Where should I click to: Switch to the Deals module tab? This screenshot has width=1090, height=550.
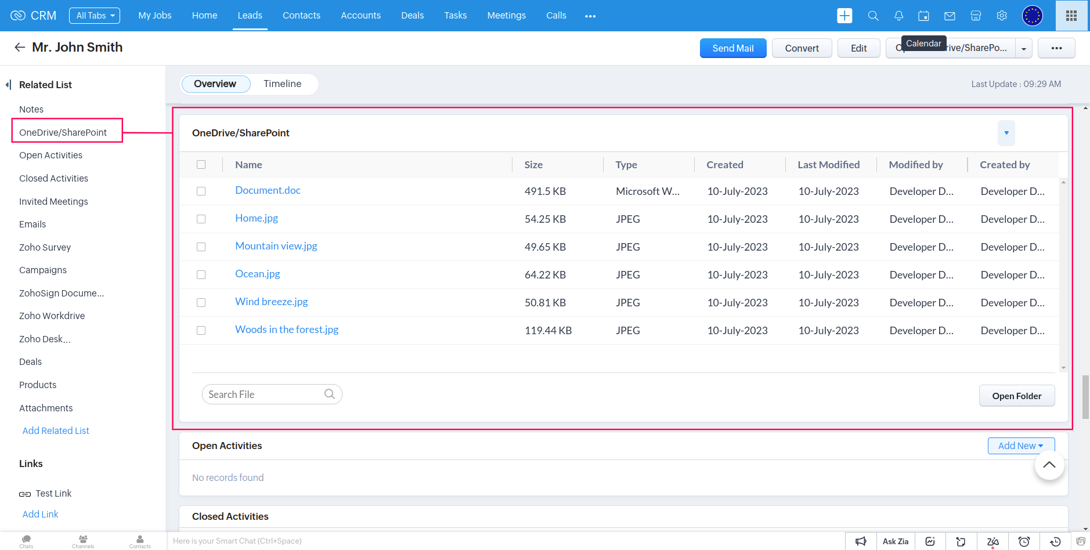412,16
